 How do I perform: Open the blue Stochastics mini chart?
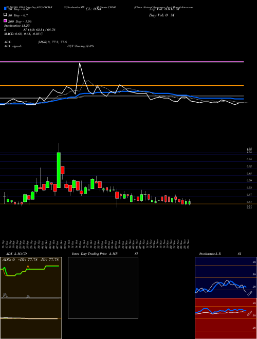coord(226,277)
